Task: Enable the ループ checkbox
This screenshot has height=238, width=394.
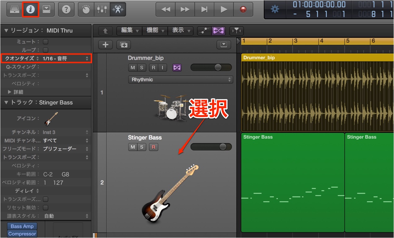Action: point(46,50)
